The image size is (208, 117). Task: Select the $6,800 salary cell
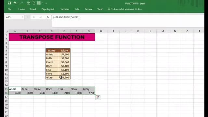[64, 74]
